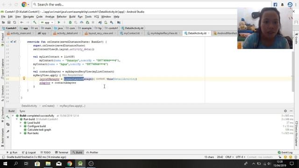
Task: Expand the Configure build node
Action: [21, 126]
